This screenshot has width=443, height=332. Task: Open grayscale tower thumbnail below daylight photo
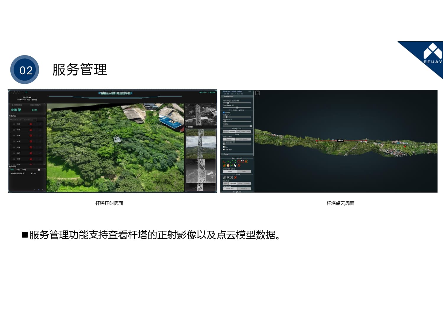[x=201, y=171]
